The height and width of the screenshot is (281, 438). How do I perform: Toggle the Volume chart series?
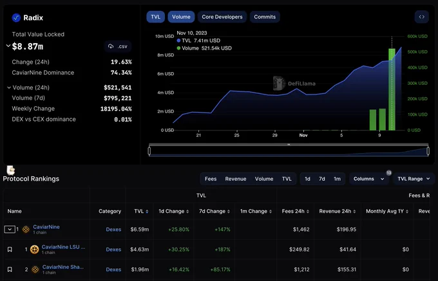click(181, 17)
